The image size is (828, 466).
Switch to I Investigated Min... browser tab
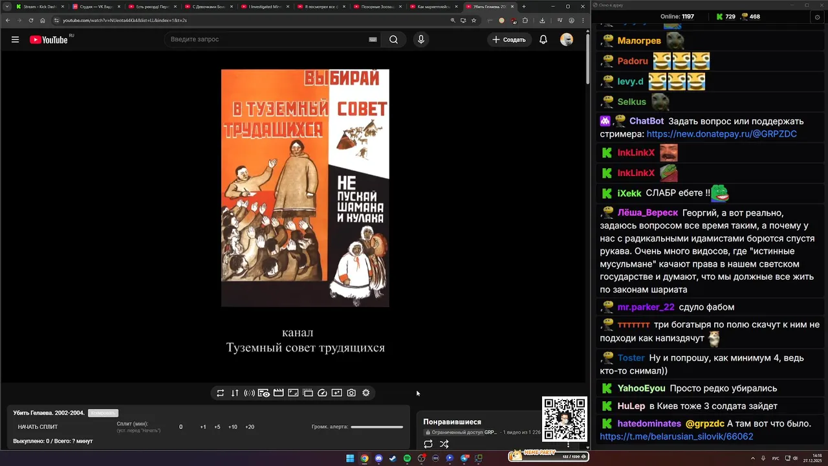click(x=264, y=6)
